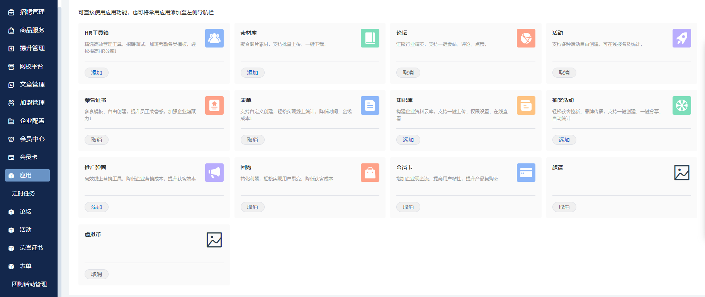Viewport: 705px width, 297px height.
Task: Click the HR工具箱 people icon
Action: click(214, 38)
